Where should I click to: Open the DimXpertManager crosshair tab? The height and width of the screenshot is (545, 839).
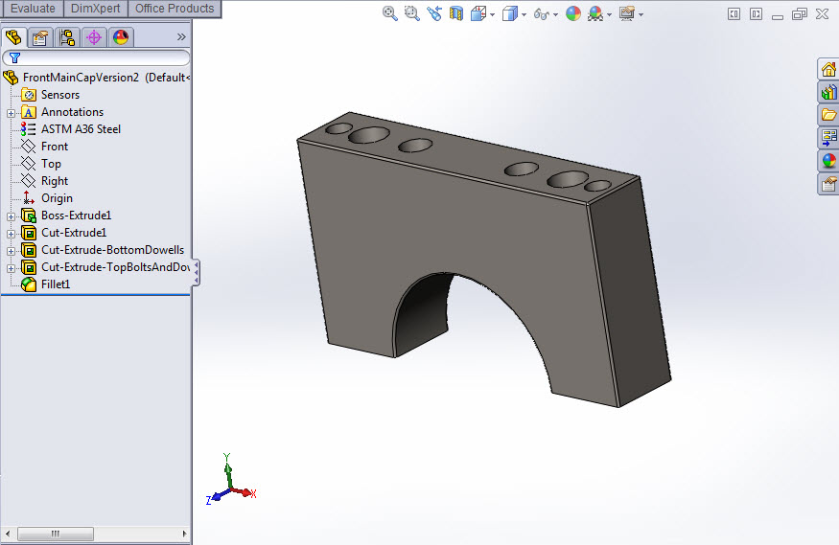click(x=94, y=37)
